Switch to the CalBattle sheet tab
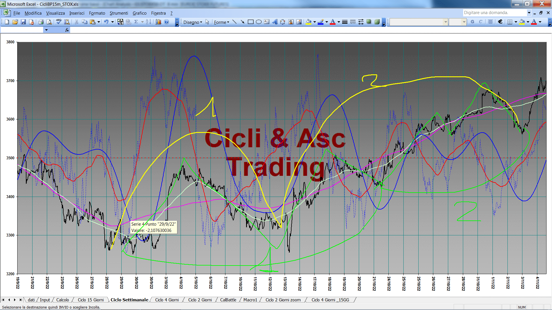 (x=228, y=300)
